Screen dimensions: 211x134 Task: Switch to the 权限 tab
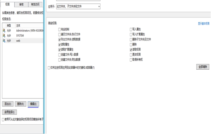pos(7,4)
